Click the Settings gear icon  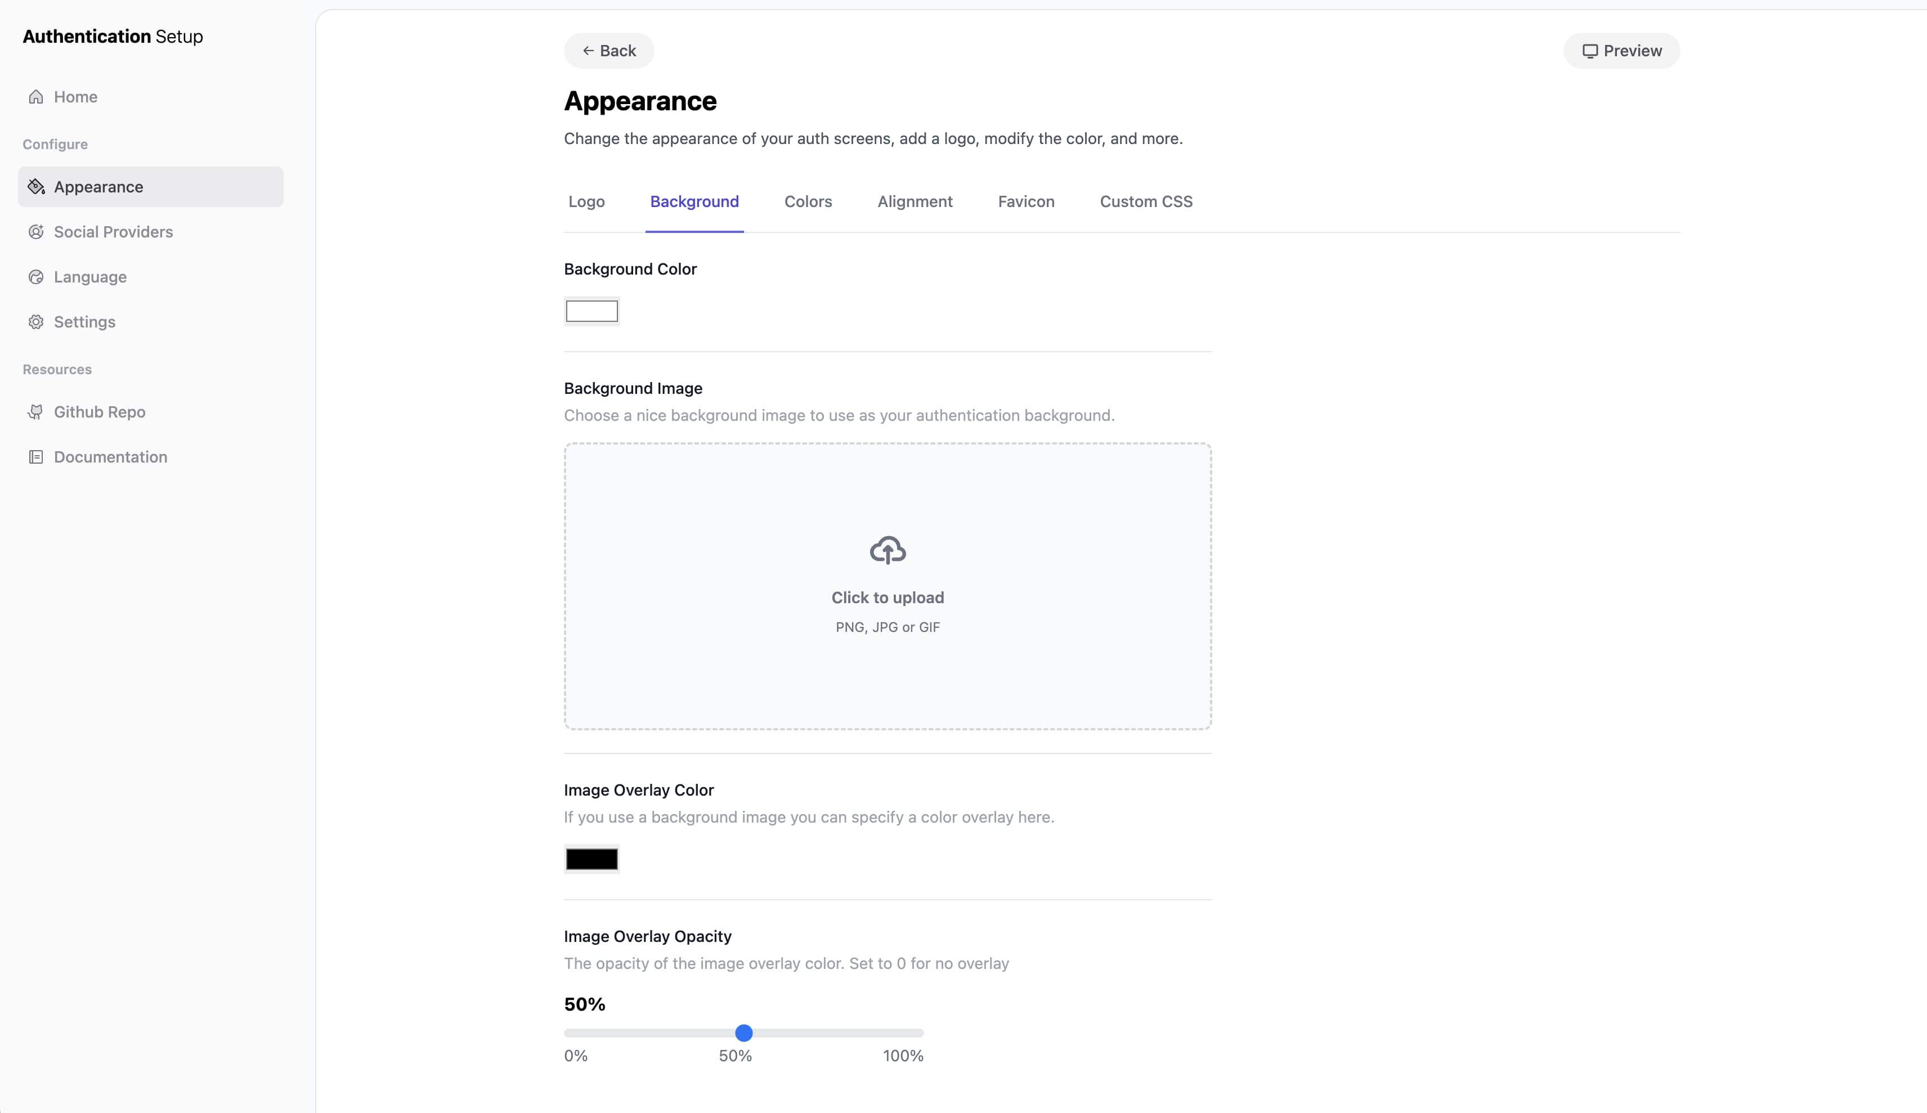[36, 322]
